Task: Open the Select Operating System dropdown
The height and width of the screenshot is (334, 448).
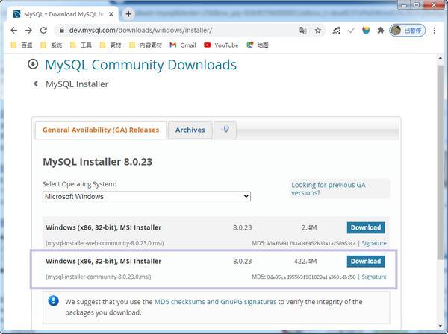Action: click(x=146, y=197)
